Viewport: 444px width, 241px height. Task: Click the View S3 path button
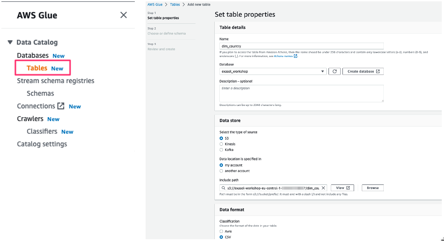click(342, 188)
